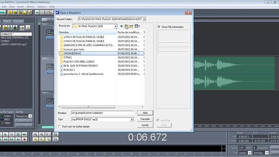Go back using the blue arrow in dialog
The width and height of the screenshot is (279, 157).
coord(122,26)
